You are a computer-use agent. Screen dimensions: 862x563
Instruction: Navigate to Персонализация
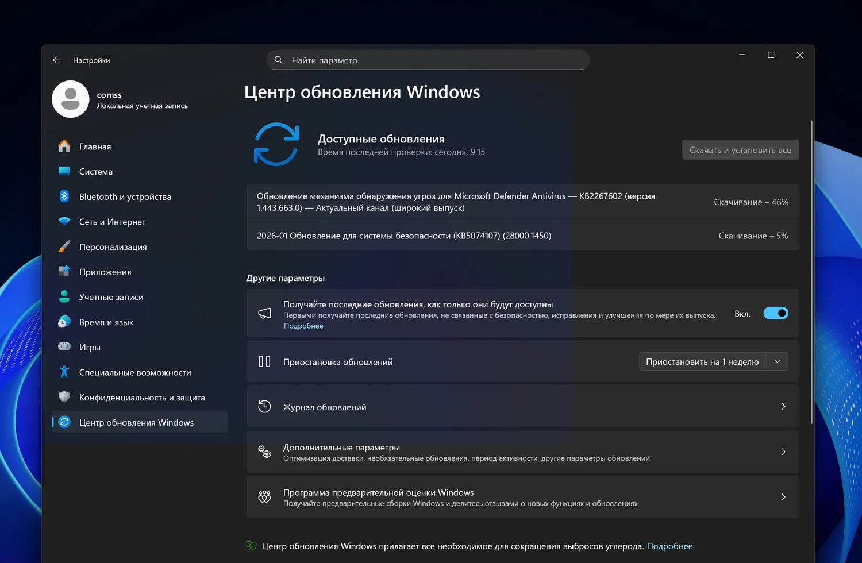coord(140,247)
